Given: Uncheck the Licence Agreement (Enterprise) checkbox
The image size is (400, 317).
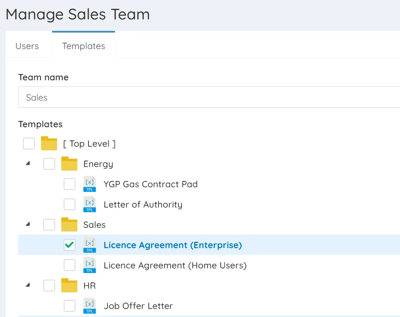Looking at the screenshot, I should click(x=69, y=245).
